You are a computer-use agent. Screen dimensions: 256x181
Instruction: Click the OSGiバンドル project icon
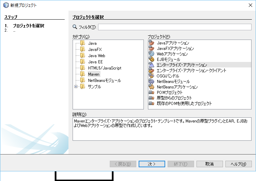pyautogui.click(x=151, y=76)
